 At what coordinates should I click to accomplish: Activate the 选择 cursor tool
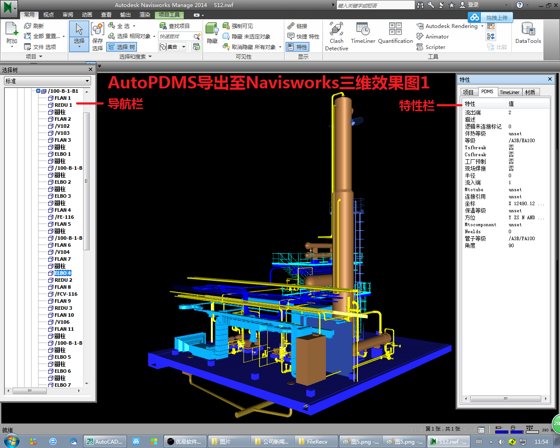pos(79,35)
